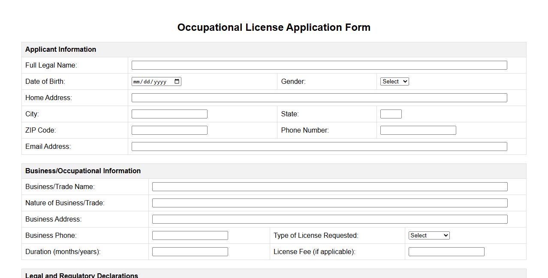
Task: Click the Business/Trade Name field
Action: tap(329, 186)
